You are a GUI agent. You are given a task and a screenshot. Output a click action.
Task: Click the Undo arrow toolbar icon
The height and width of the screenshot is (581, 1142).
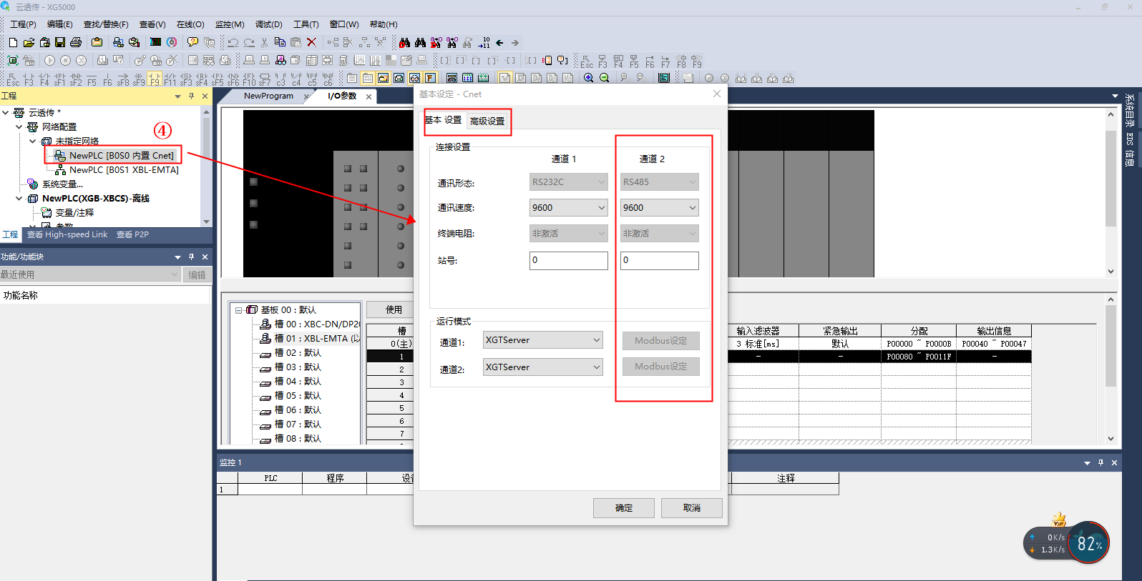pyautogui.click(x=233, y=42)
